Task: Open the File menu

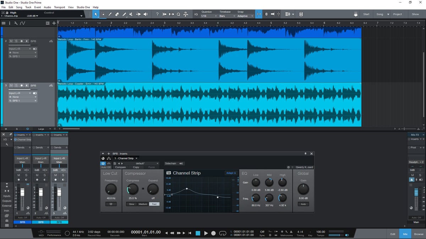Action: tap(4, 7)
